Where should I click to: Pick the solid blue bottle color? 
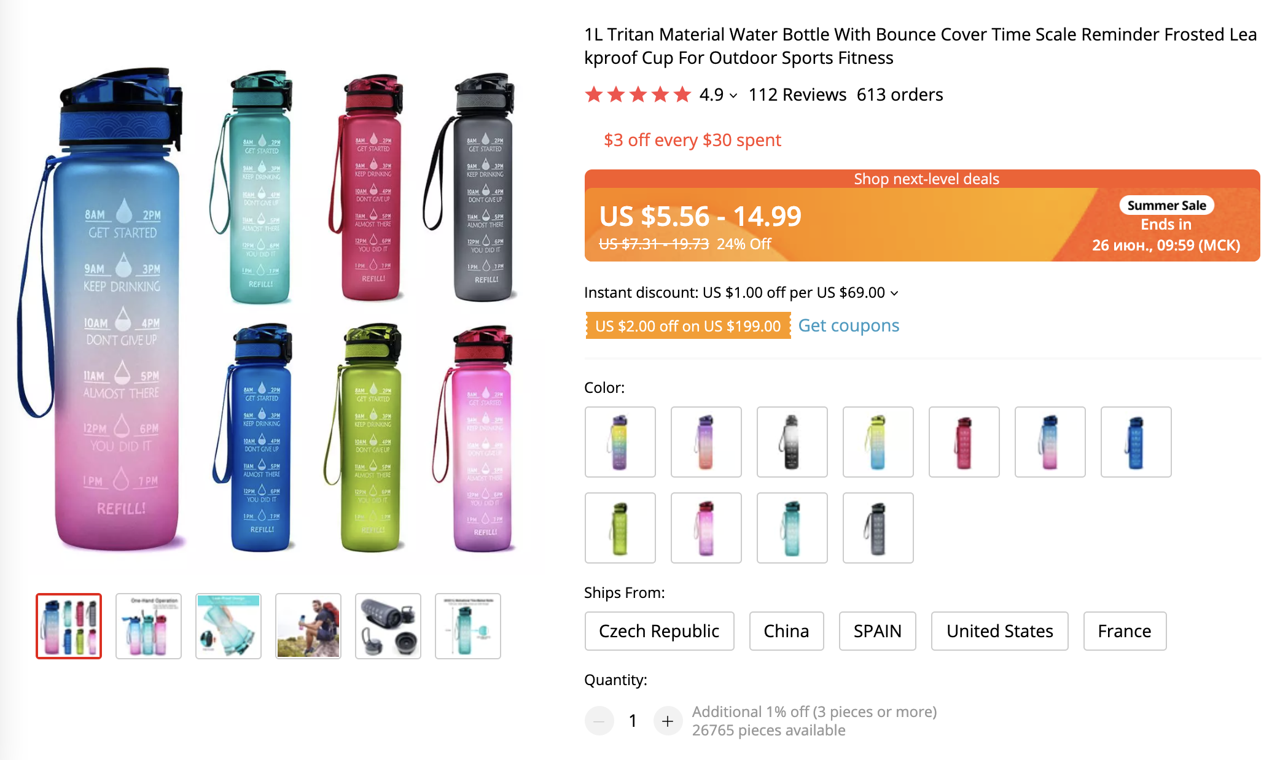[1136, 442]
